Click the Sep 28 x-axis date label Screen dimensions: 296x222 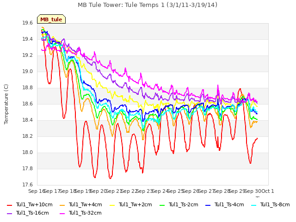coord(222,191)
